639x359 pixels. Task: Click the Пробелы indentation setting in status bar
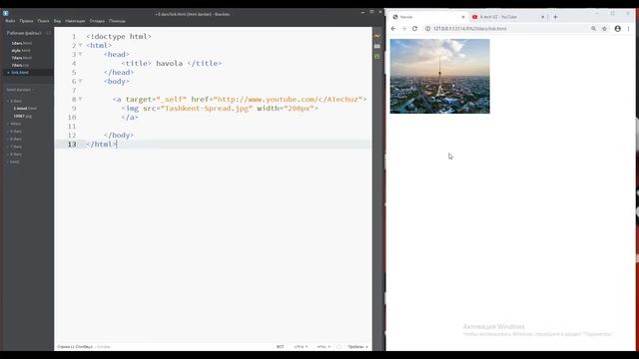[356, 347]
